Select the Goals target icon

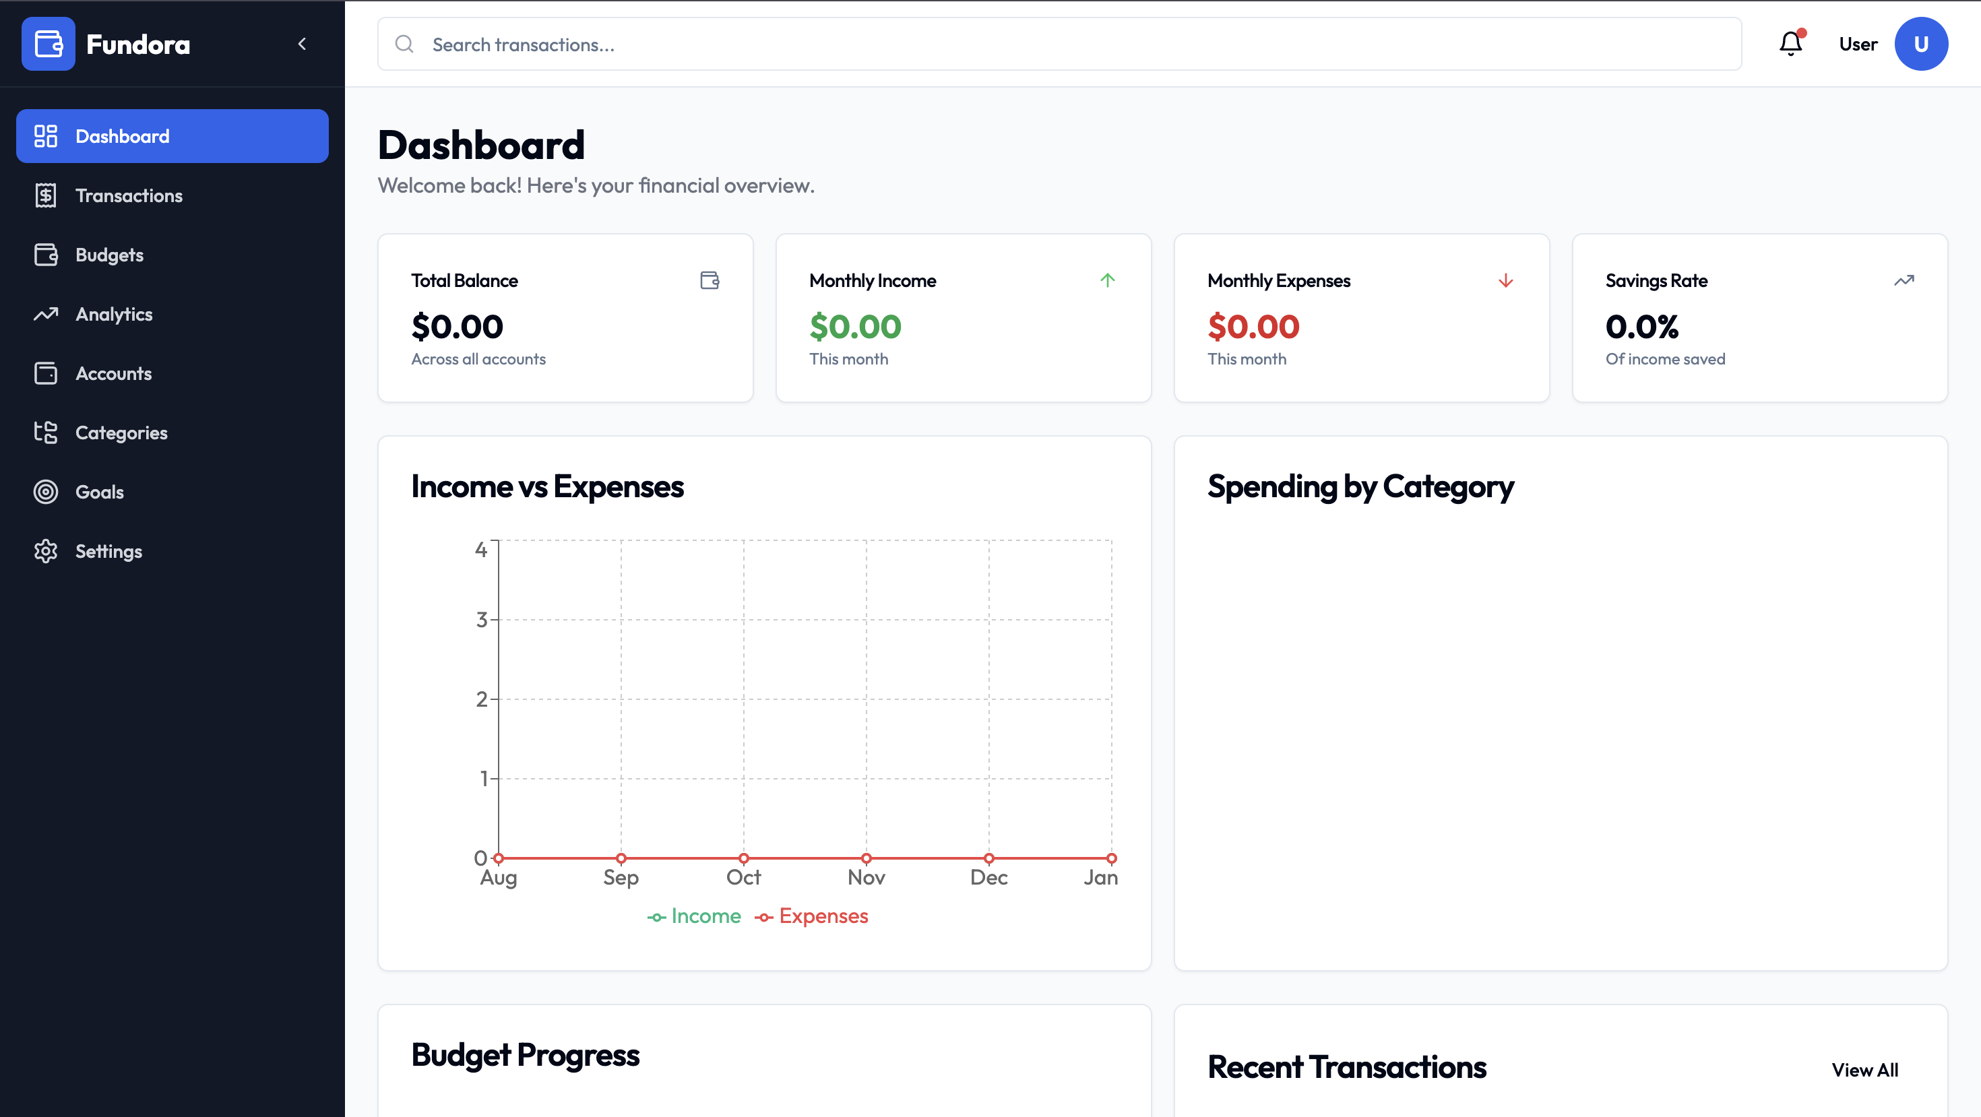[x=46, y=491]
